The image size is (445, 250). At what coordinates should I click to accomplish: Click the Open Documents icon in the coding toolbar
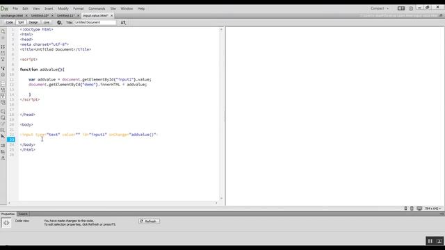tap(3, 31)
